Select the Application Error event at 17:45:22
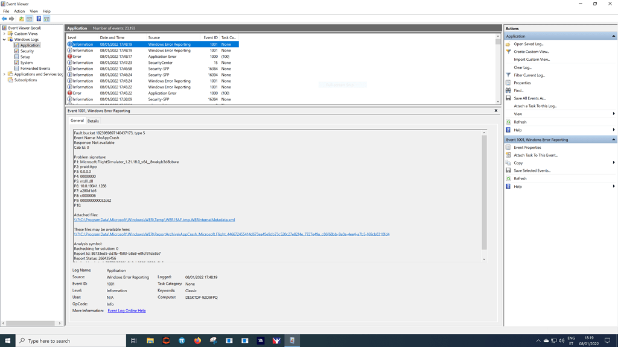This screenshot has width=618, height=347. click(x=153, y=93)
